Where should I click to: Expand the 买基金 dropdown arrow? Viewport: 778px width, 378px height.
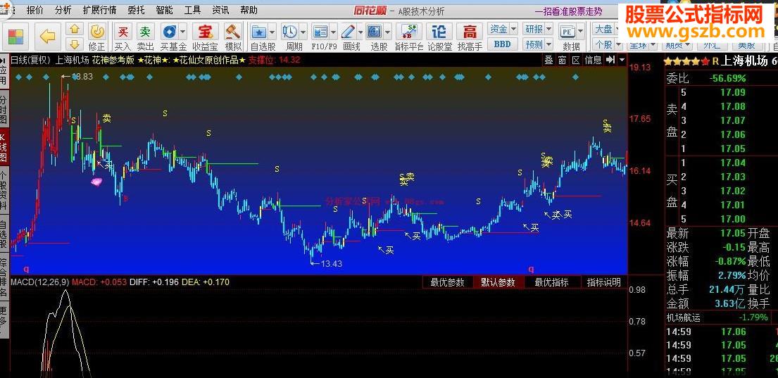click(x=182, y=32)
